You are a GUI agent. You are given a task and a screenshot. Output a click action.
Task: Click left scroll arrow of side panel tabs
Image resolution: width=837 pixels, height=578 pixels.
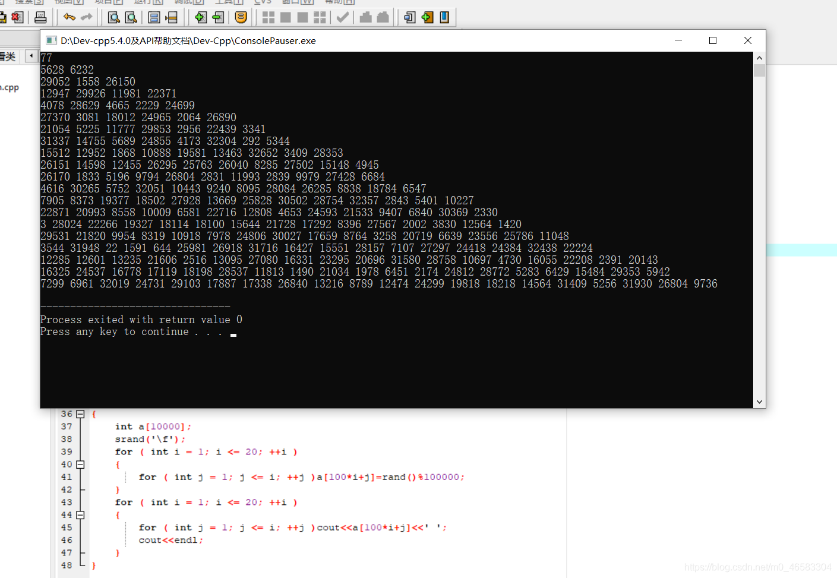tap(31, 56)
